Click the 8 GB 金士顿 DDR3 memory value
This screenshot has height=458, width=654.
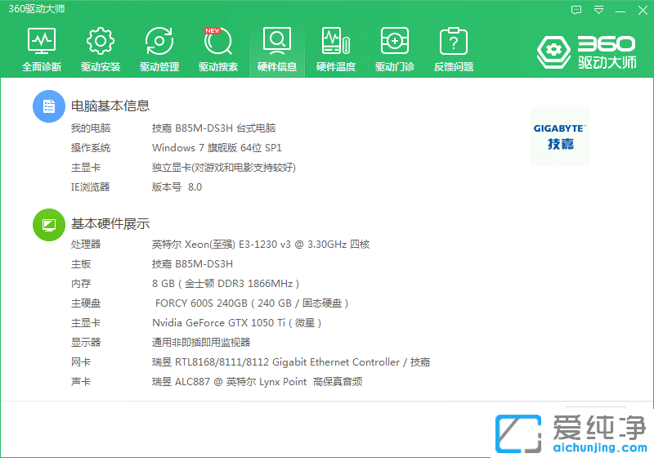[226, 284]
